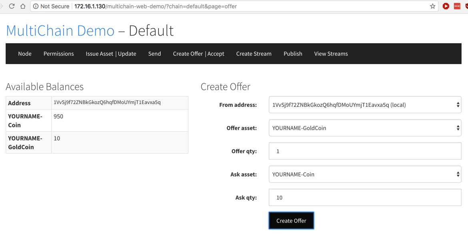The image size is (468, 240).
Task: Click the browser home icon
Action: point(23,6)
